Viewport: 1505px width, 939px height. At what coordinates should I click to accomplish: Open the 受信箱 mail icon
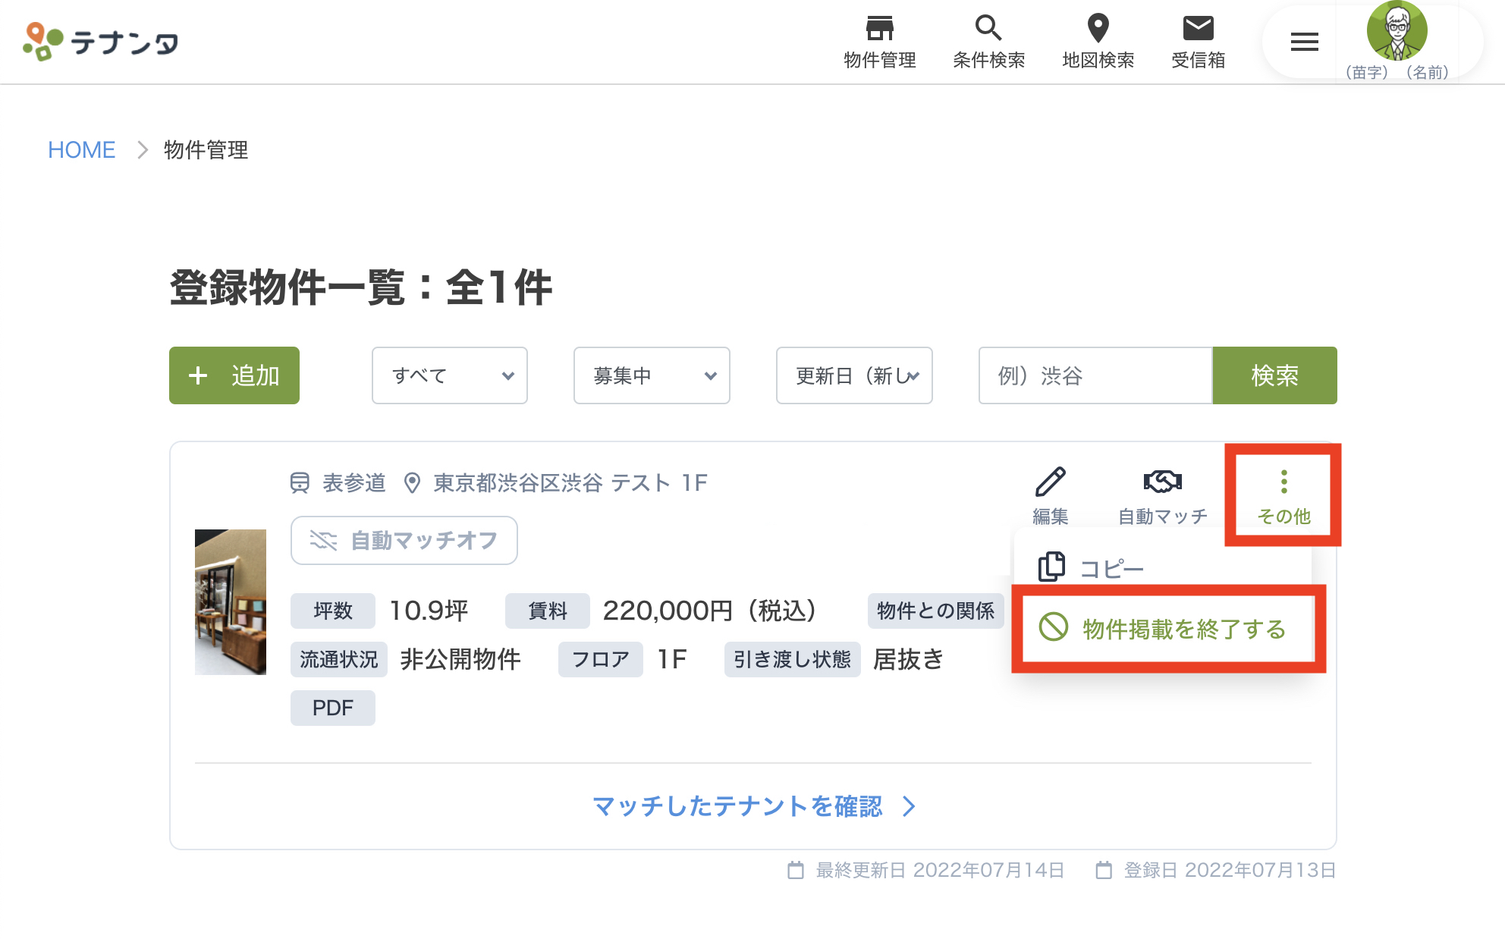(1198, 29)
